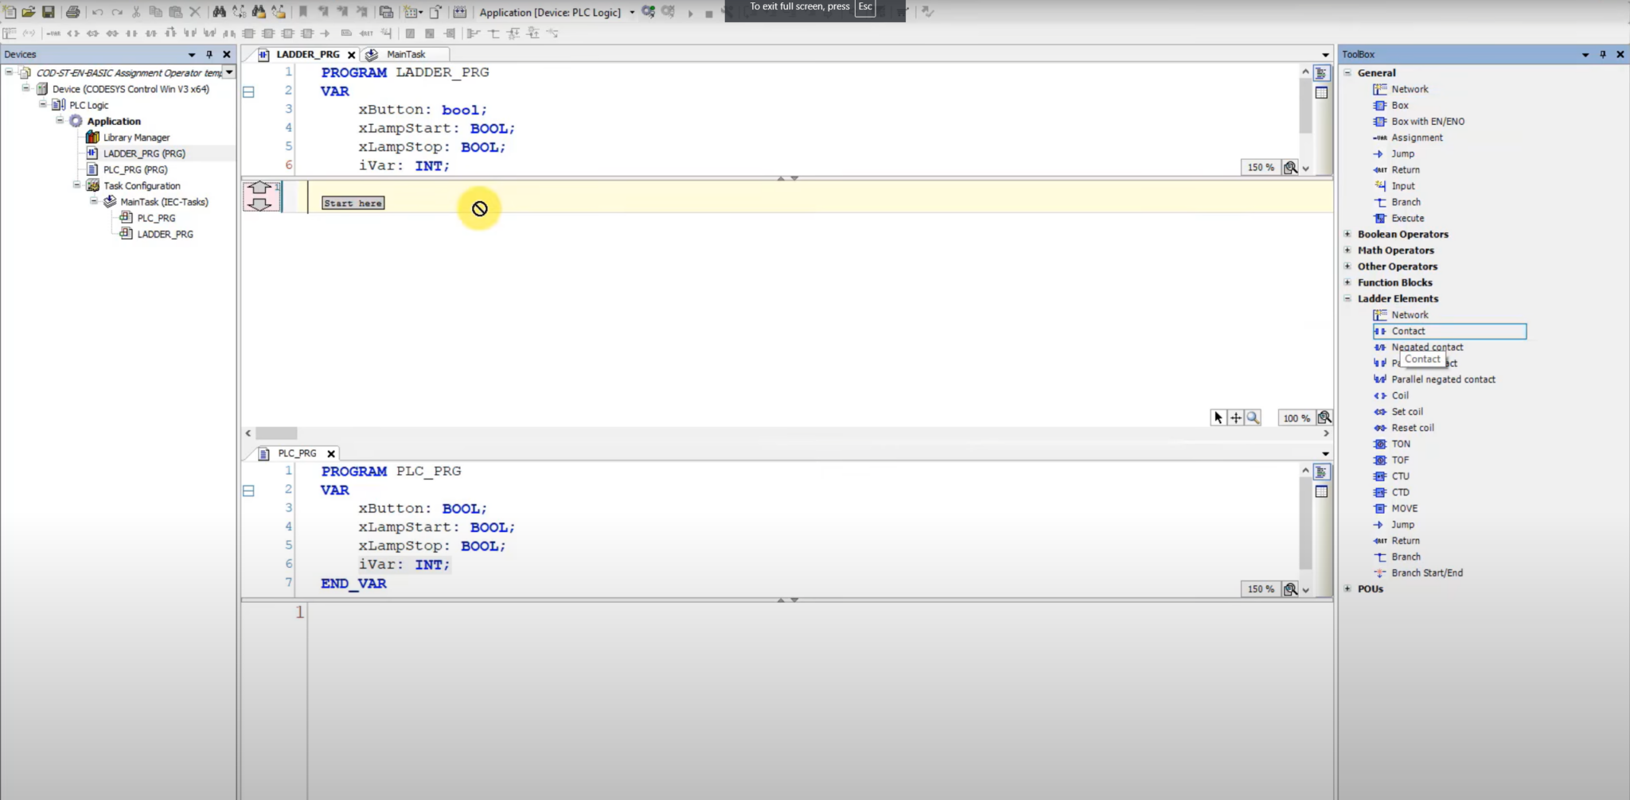Switch LADDER_PRG declaration to tabular view
Image resolution: width=1630 pixels, height=800 pixels.
(x=1321, y=93)
